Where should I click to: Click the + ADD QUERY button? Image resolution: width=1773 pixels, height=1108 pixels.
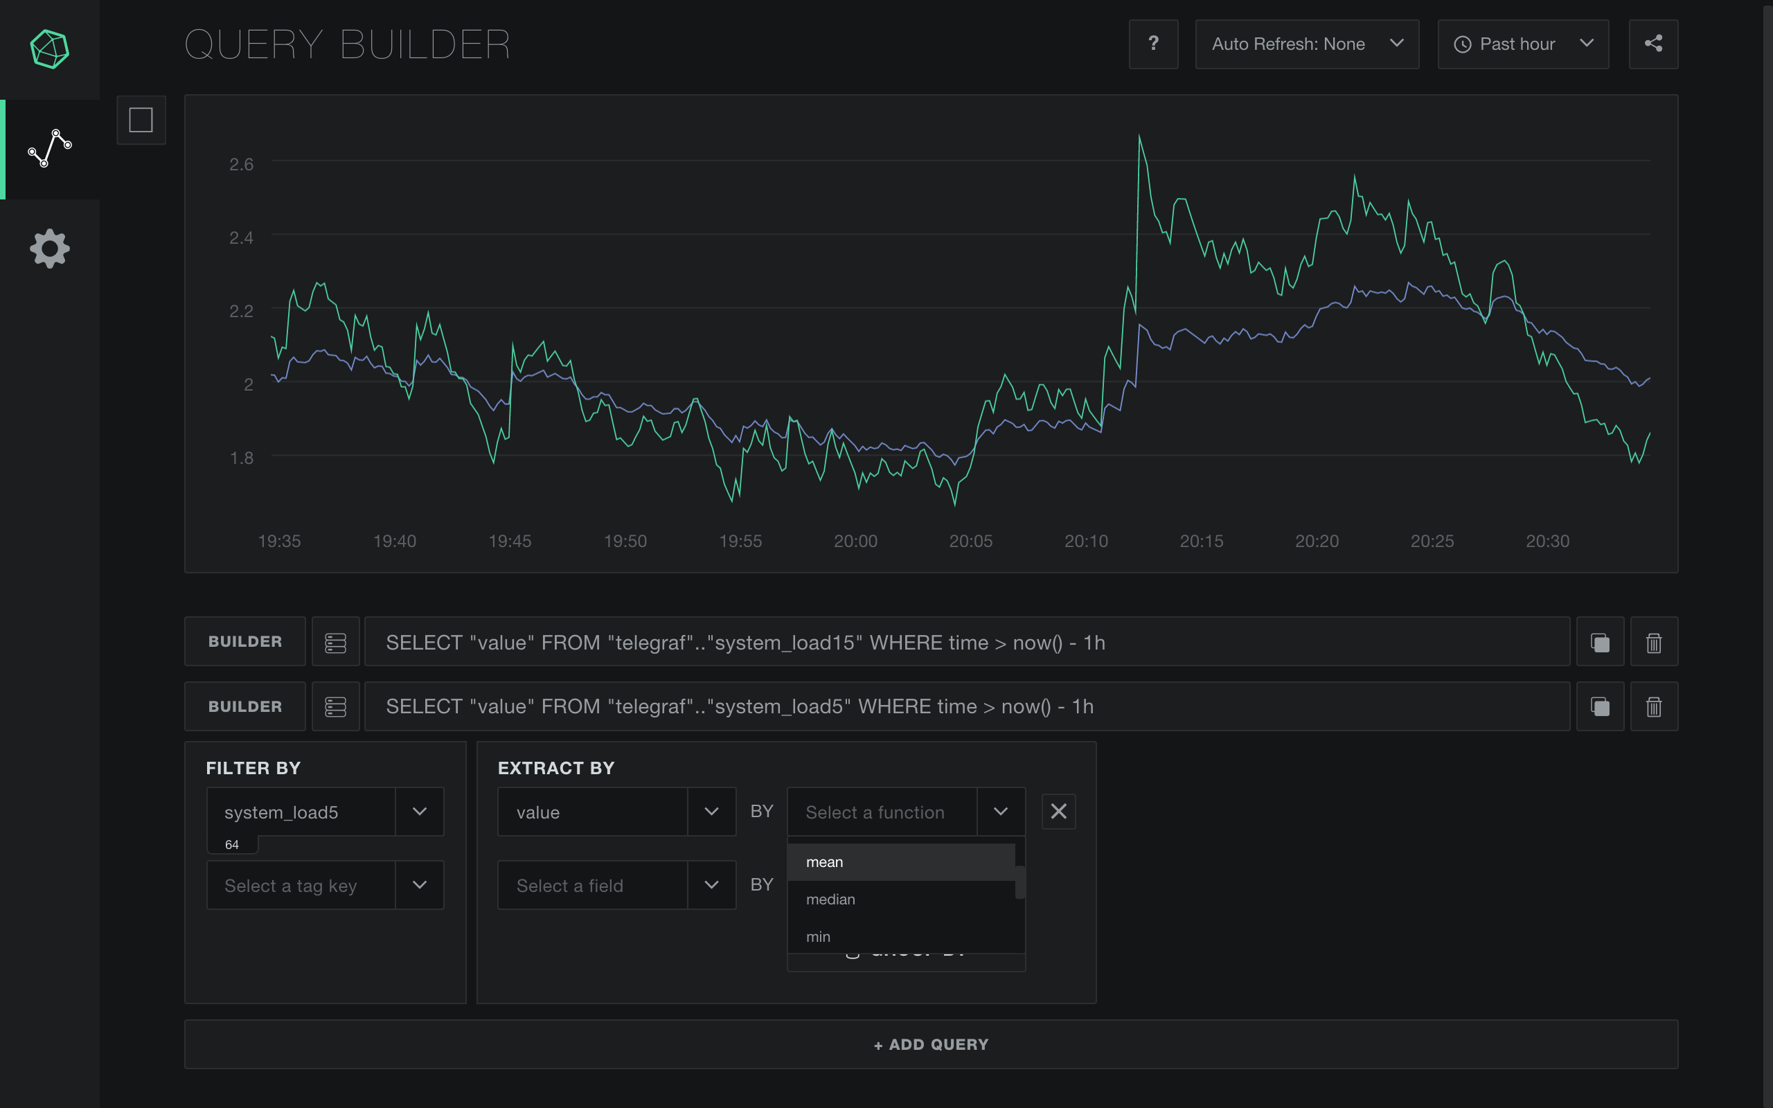pyautogui.click(x=930, y=1044)
